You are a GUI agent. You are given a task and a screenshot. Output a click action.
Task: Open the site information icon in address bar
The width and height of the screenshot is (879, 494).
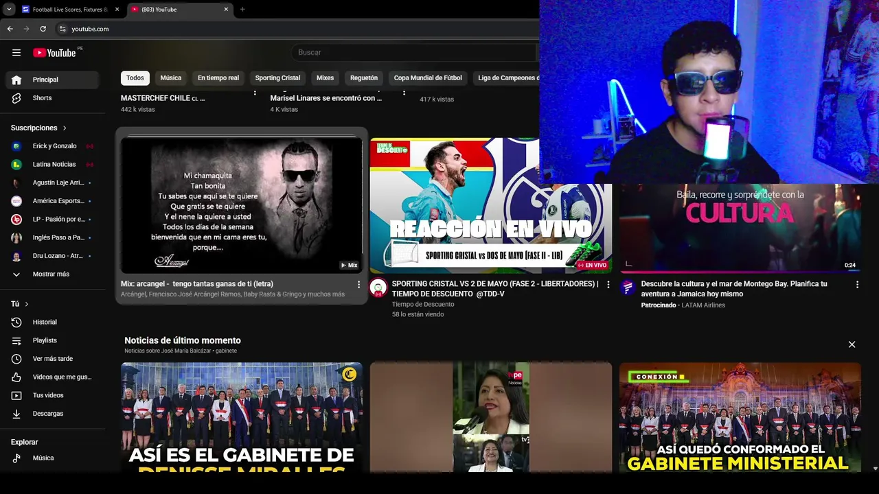(62, 29)
